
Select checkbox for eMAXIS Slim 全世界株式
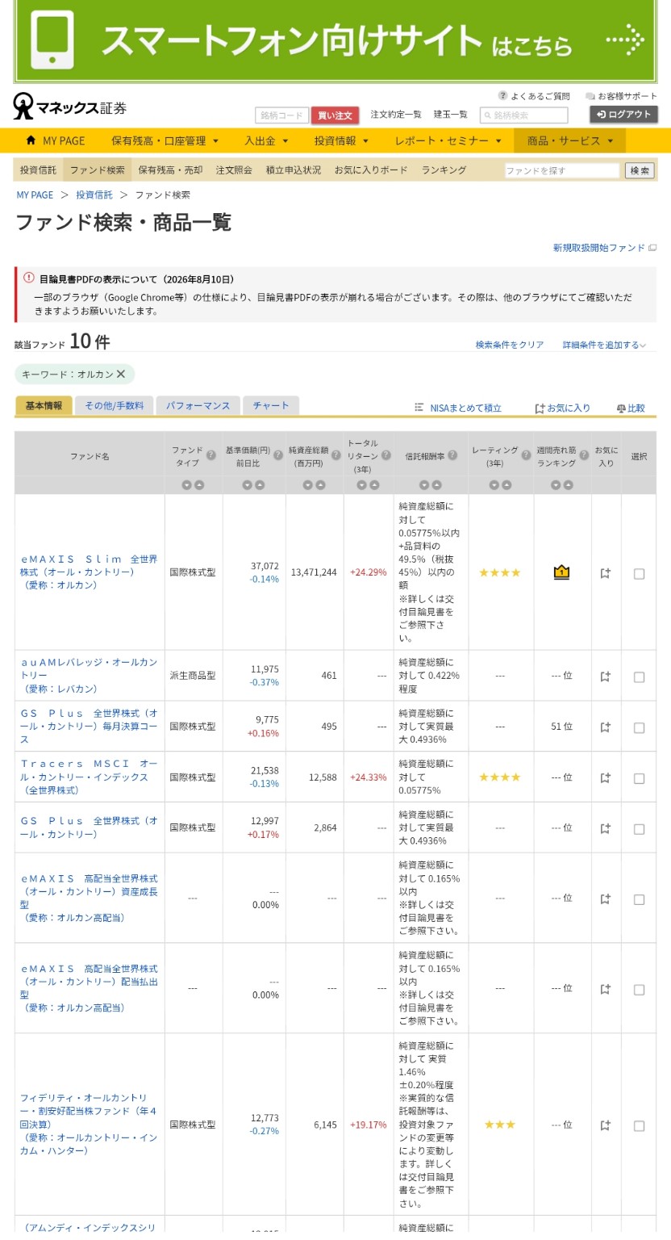pyautogui.click(x=640, y=574)
